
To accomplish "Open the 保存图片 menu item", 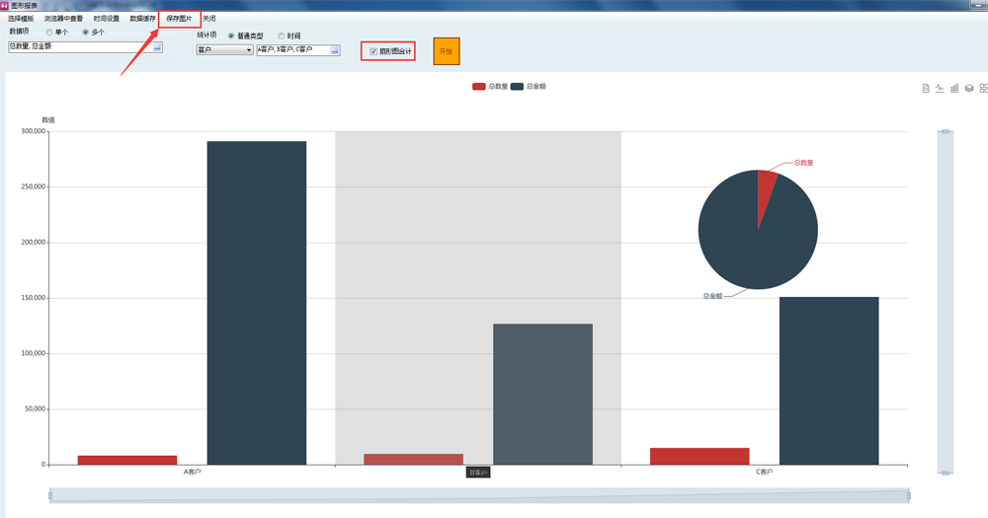I will (179, 19).
